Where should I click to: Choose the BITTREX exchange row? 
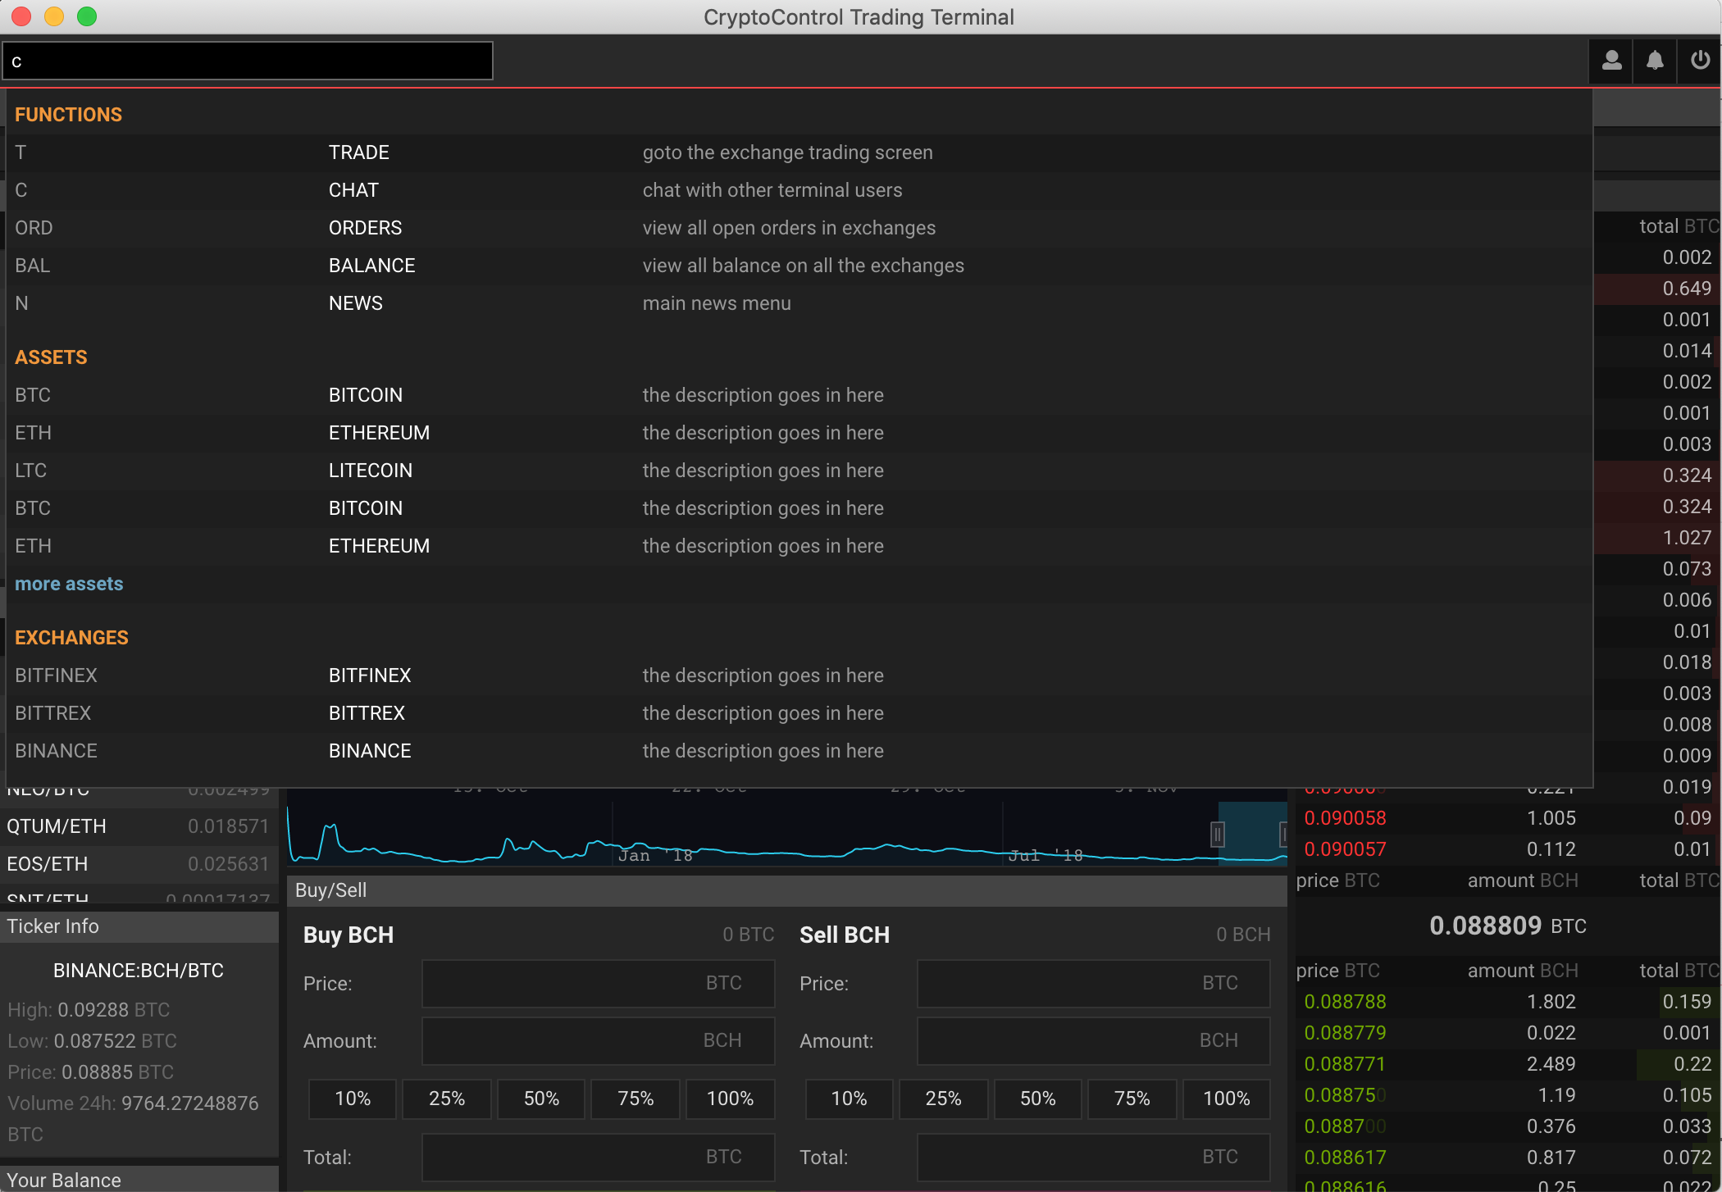click(x=799, y=713)
